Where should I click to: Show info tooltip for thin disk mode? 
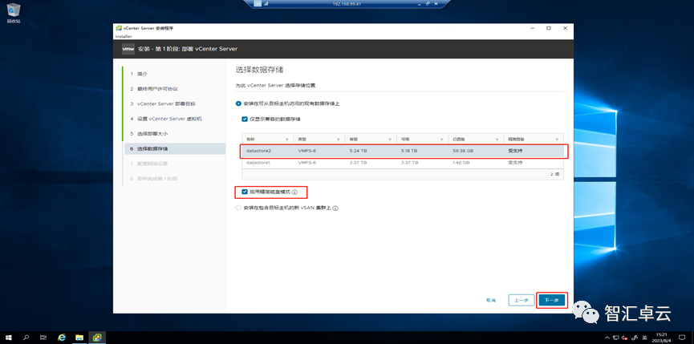(x=294, y=192)
